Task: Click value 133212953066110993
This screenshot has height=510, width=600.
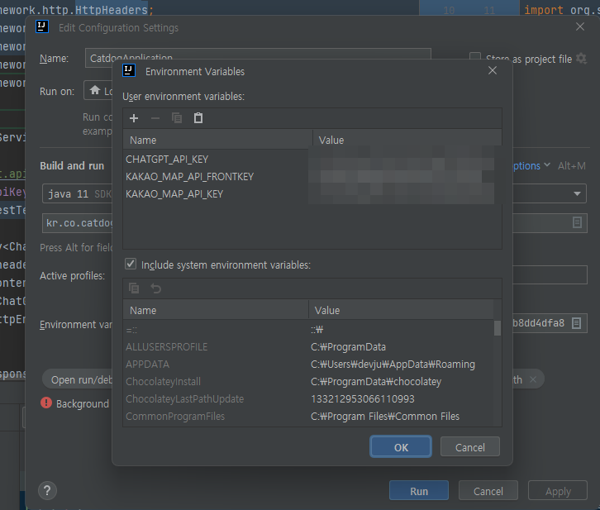Action: point(362,398)
